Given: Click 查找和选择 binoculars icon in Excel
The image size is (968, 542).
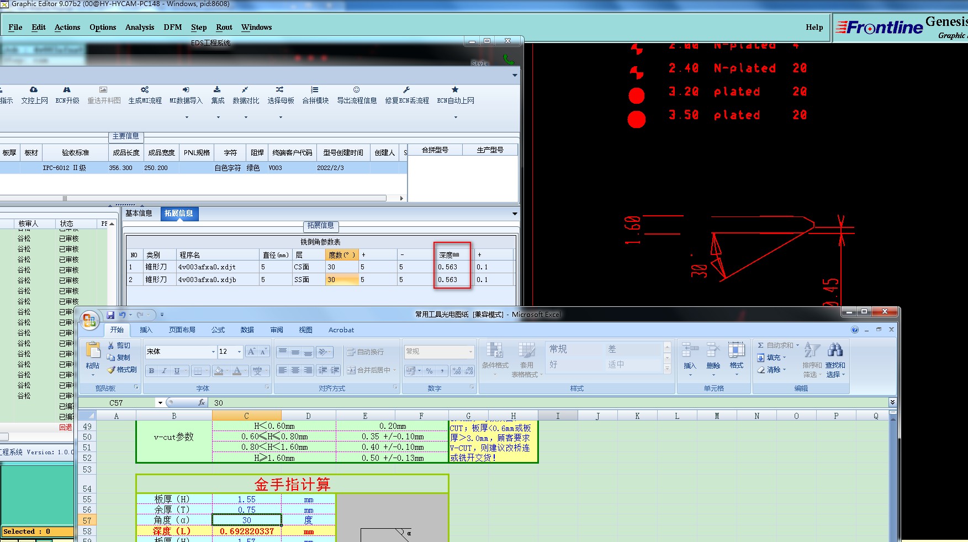Looking at the screenshot, I should [835, 349].
